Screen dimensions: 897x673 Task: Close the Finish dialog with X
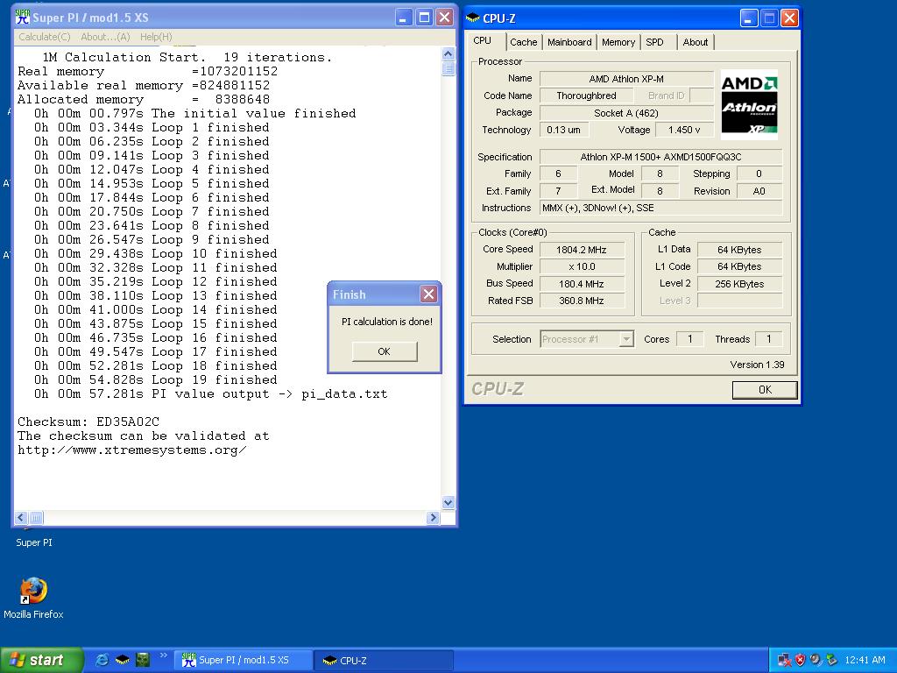(x=428, y=294)
